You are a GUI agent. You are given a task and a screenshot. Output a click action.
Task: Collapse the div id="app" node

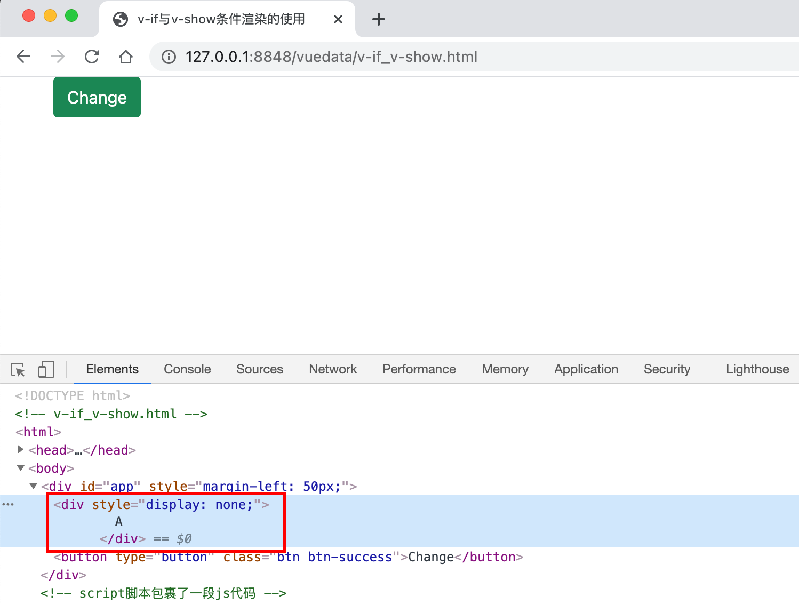33,486
